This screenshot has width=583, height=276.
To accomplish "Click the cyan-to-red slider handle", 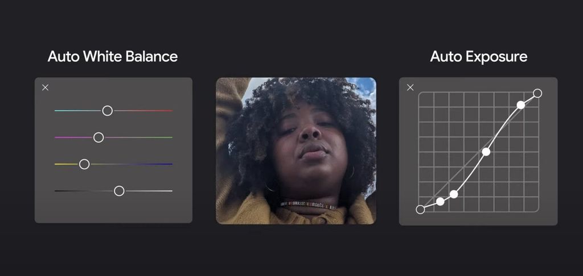I will 107,111.
